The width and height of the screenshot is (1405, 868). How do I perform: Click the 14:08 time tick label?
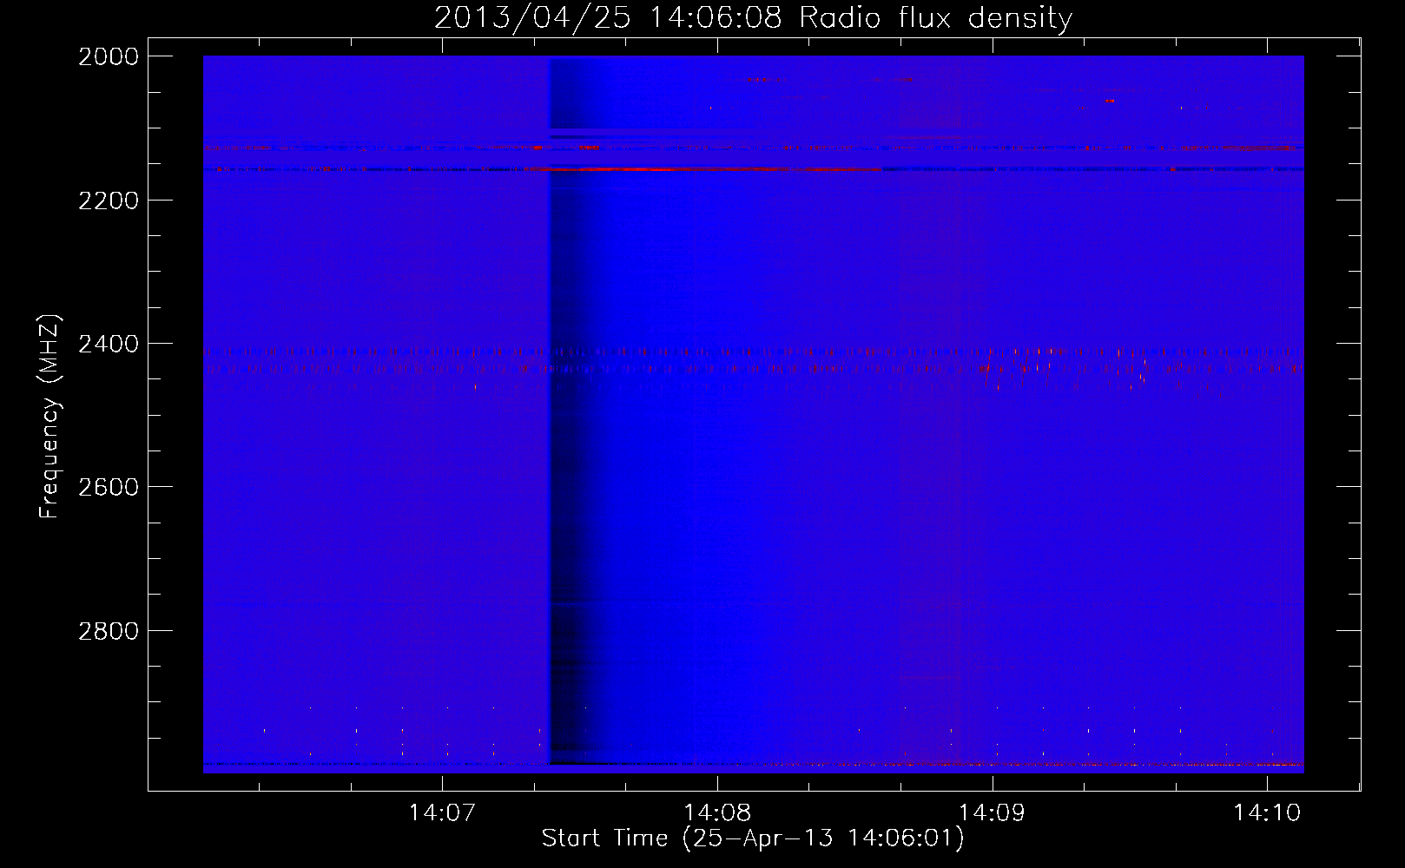(x=717, y=812)
